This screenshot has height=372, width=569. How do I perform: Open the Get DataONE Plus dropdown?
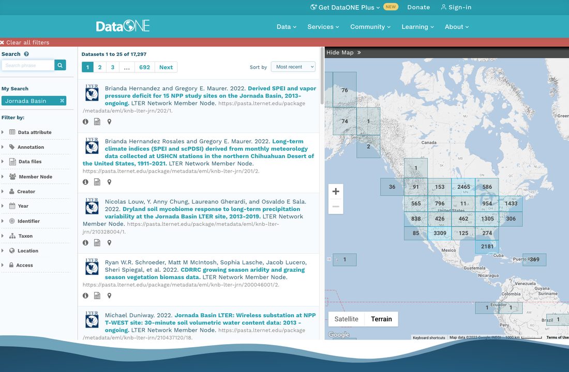[x=345, y=7]
